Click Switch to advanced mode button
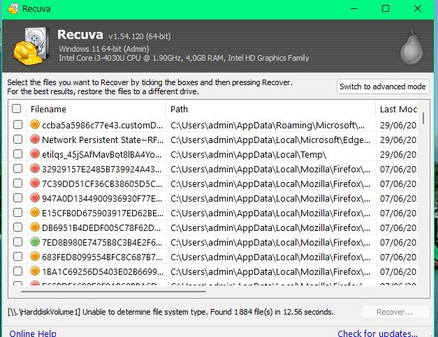Image resolution: width=438 pixels, height=337 pixels. (x=383, y=87)
